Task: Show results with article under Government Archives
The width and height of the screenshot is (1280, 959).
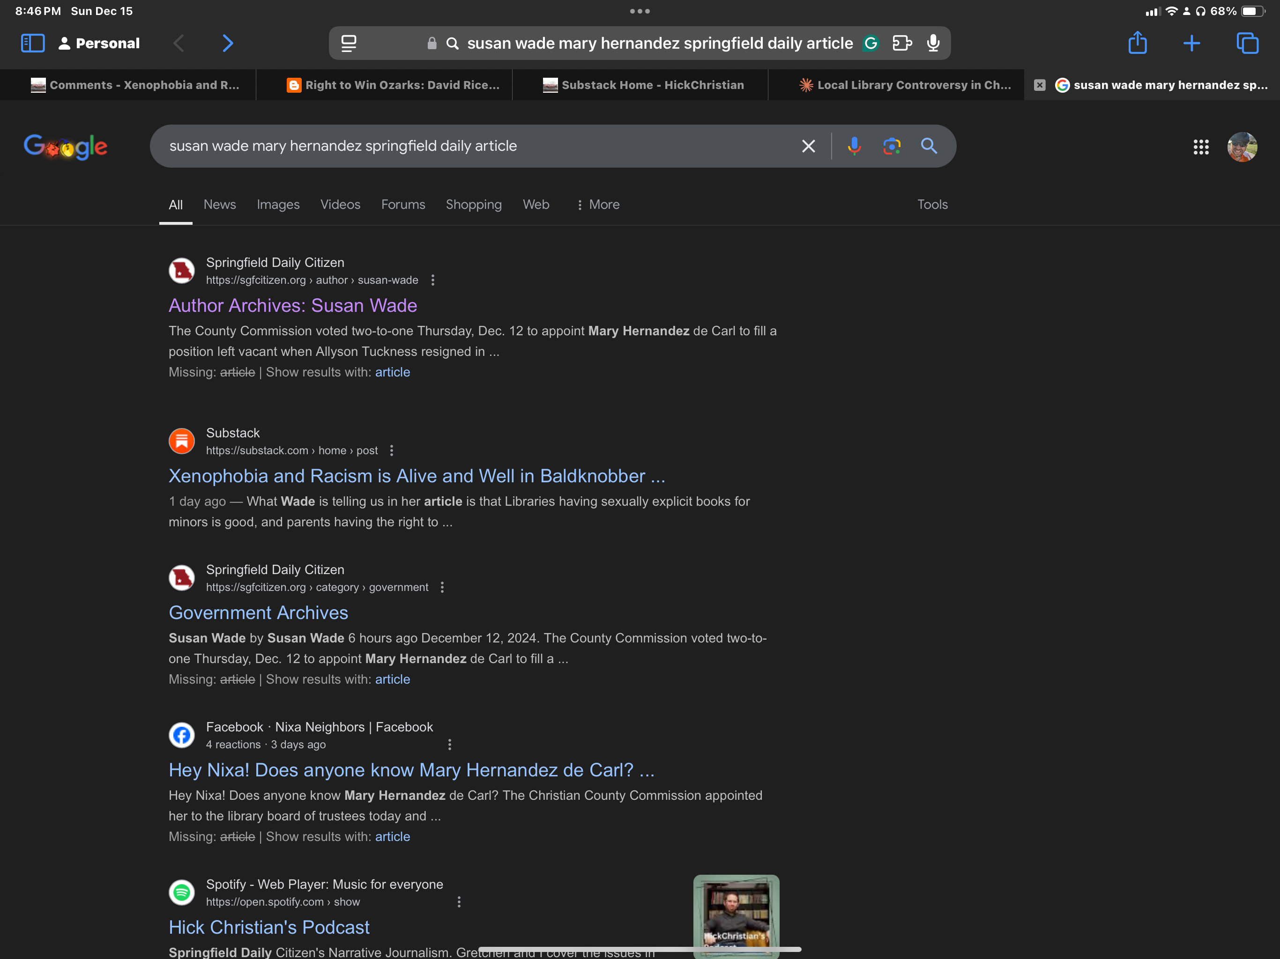Action: point(392,679)
